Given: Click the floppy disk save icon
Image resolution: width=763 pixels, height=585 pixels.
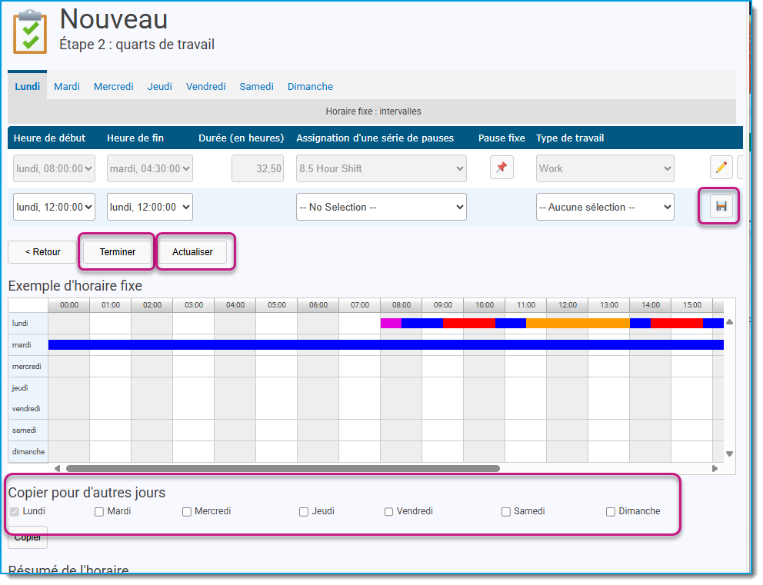Looking at the screenshot, I should pyautogui.click(x=721, y=206).
